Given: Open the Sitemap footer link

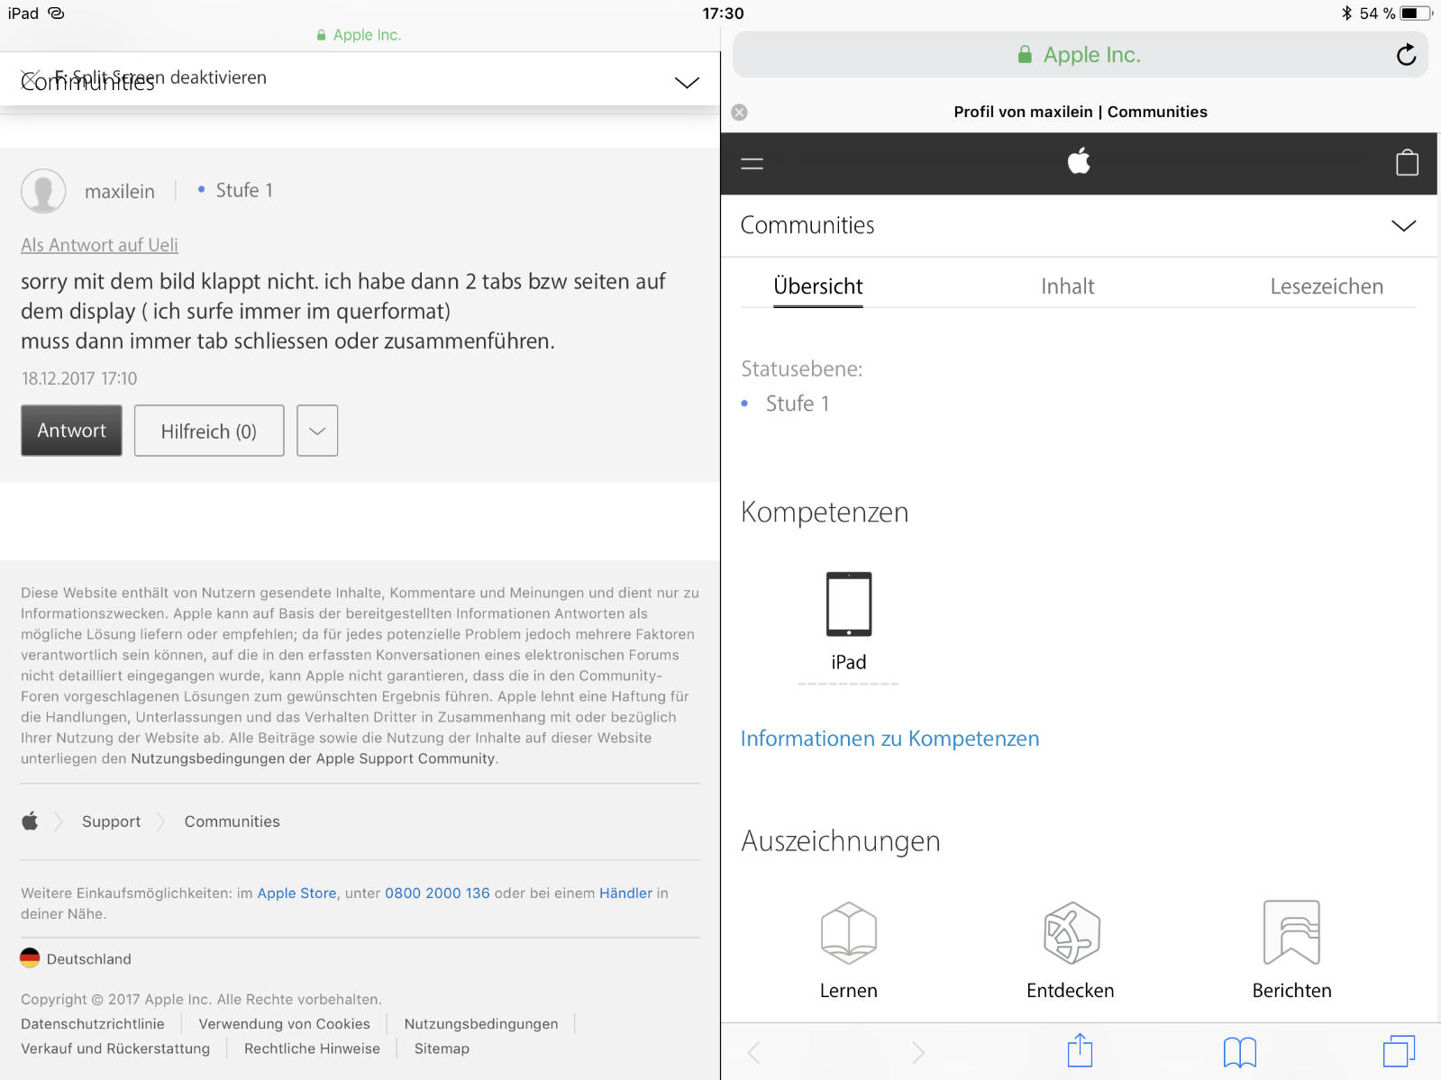Looking at the screenshot, I should click(442, 1048).
